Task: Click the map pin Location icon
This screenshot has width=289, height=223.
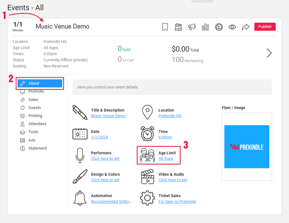Action: 147,112
